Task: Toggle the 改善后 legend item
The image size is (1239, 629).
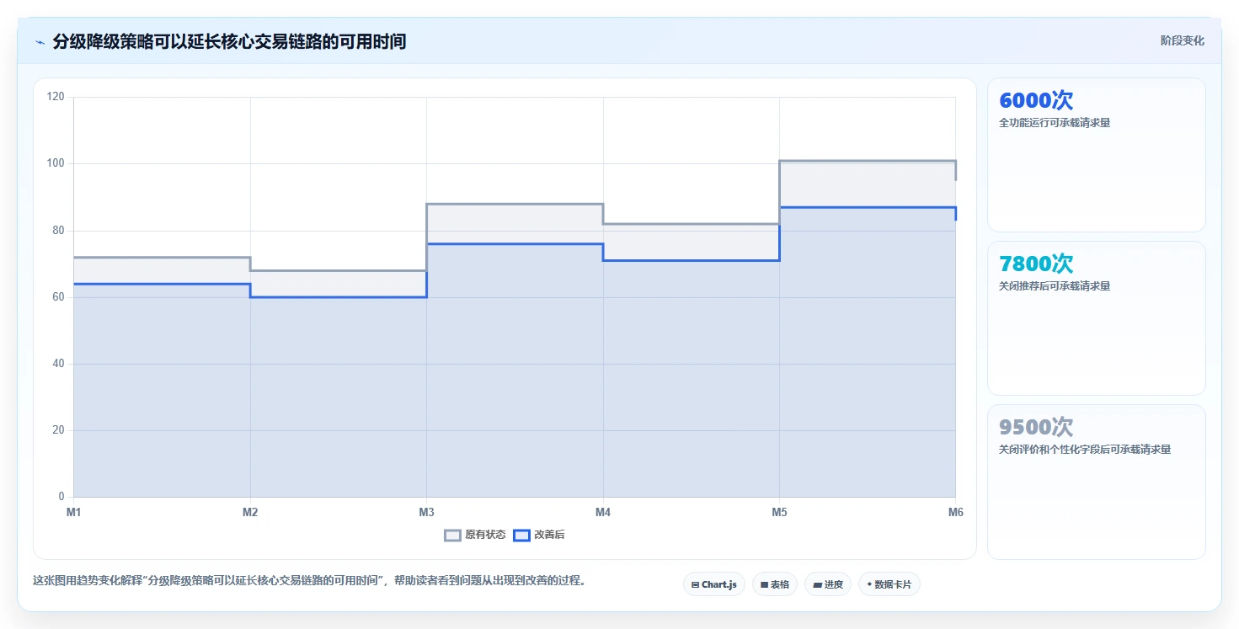Action: click(539, 535)
